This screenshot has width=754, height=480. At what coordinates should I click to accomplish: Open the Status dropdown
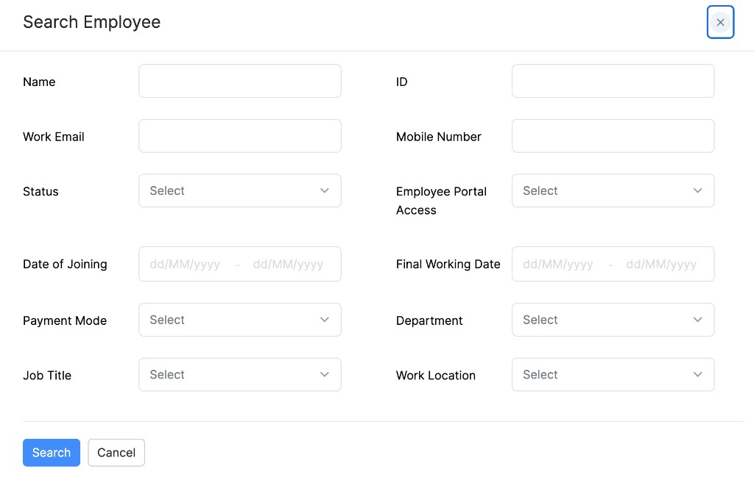240,190
